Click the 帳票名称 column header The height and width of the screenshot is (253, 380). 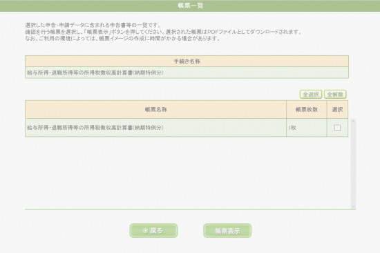coord(156,110)
